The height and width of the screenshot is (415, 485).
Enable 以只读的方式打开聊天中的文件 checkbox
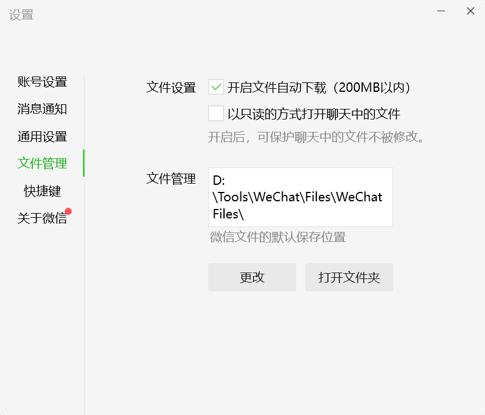click(x=216, y=114)
